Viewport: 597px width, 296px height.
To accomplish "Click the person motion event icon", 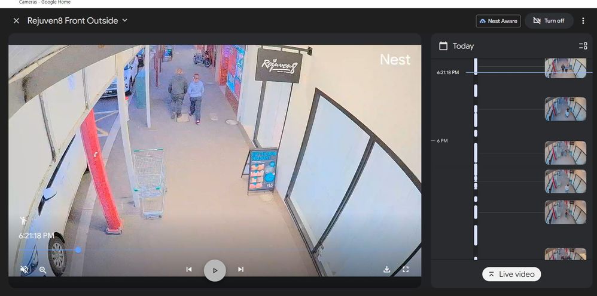I will coord(24,221).
